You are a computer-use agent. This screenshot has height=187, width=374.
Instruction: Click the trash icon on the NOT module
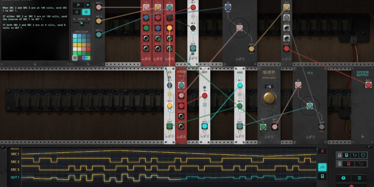(x=208, y=136)
